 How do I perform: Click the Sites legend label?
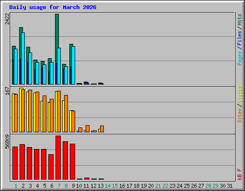[x=239, y=116]
